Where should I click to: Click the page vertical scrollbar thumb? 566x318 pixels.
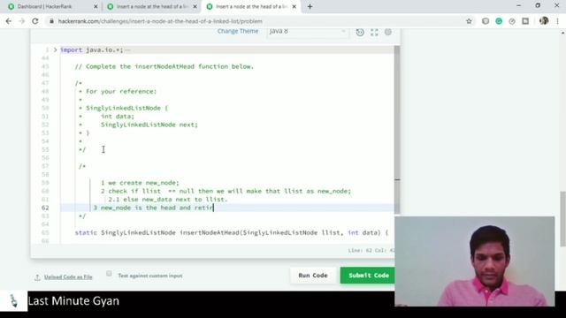(x=562, y=220)
